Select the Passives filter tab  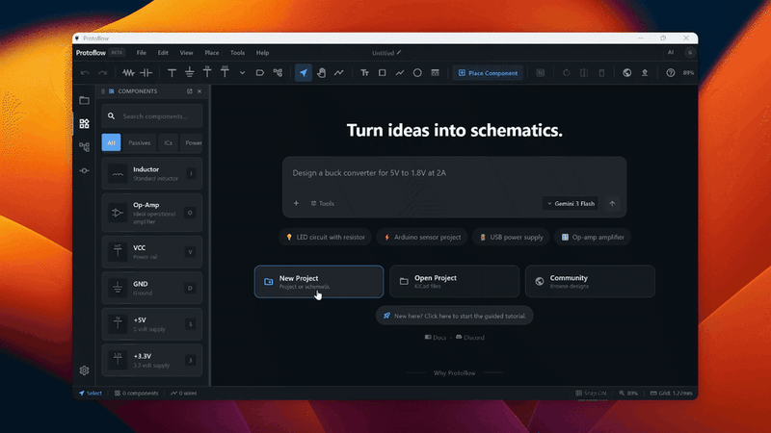pyautogui.click(x=139, y=142)
